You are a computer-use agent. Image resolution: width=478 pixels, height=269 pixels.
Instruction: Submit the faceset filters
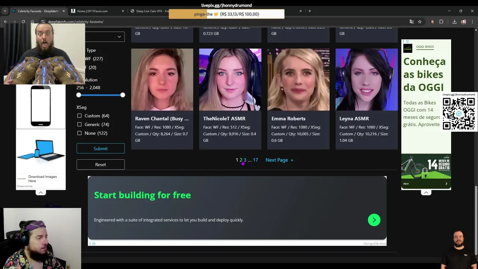tap(100, 148)
